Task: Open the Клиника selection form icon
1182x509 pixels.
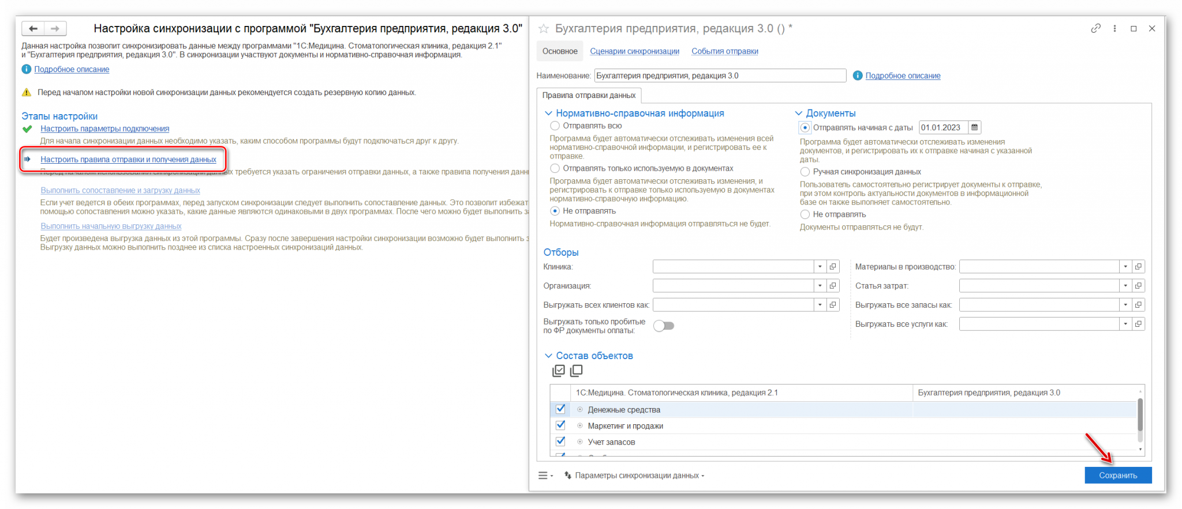Action: coord(833,267)
